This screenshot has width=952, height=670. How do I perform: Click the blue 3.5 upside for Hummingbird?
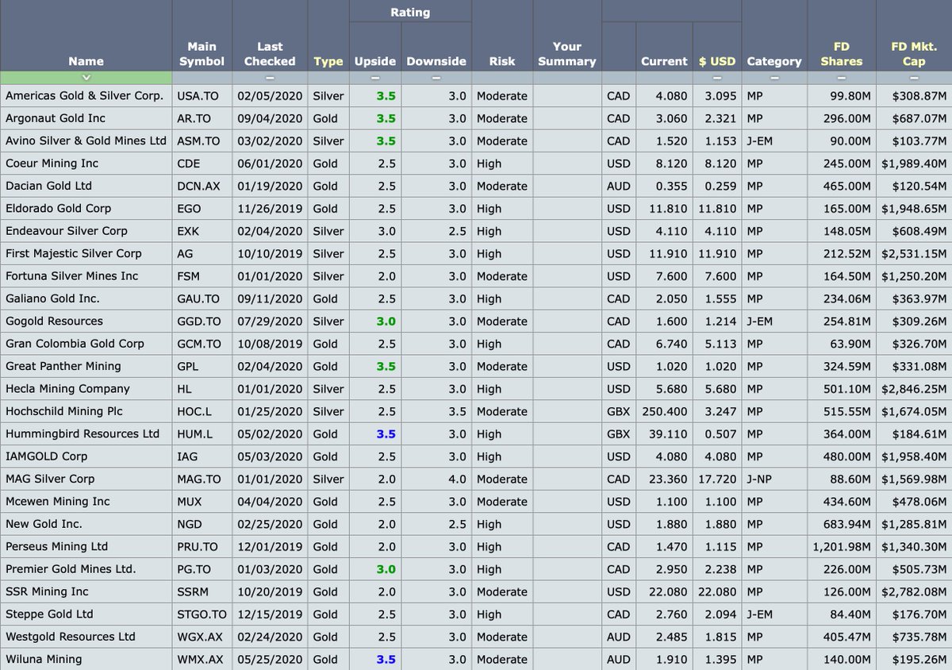click(386, 434)
